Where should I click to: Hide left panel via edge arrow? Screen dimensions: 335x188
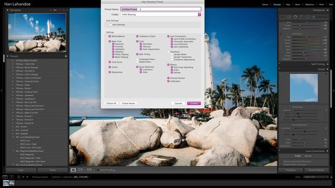coord(1,90)
